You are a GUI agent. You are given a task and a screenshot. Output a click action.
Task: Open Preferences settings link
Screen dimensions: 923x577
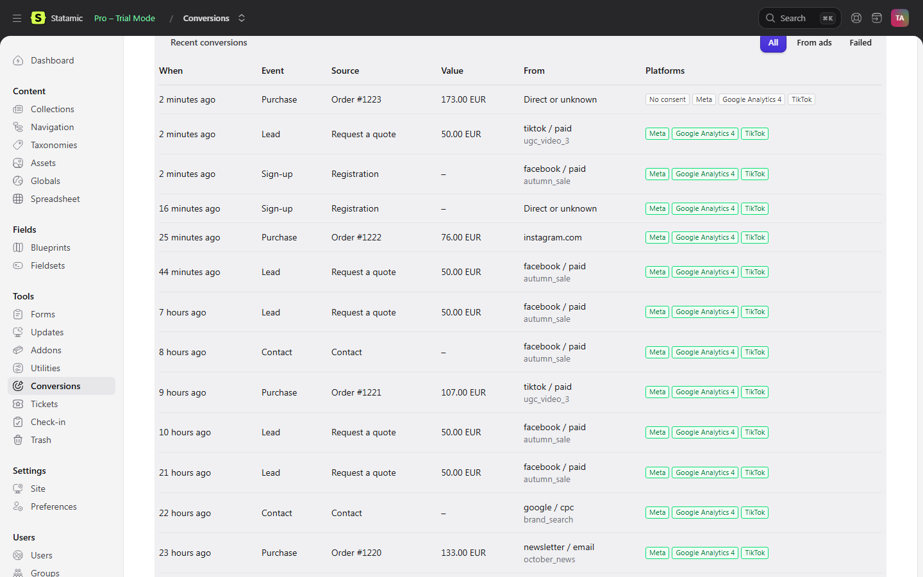(62, 506)
